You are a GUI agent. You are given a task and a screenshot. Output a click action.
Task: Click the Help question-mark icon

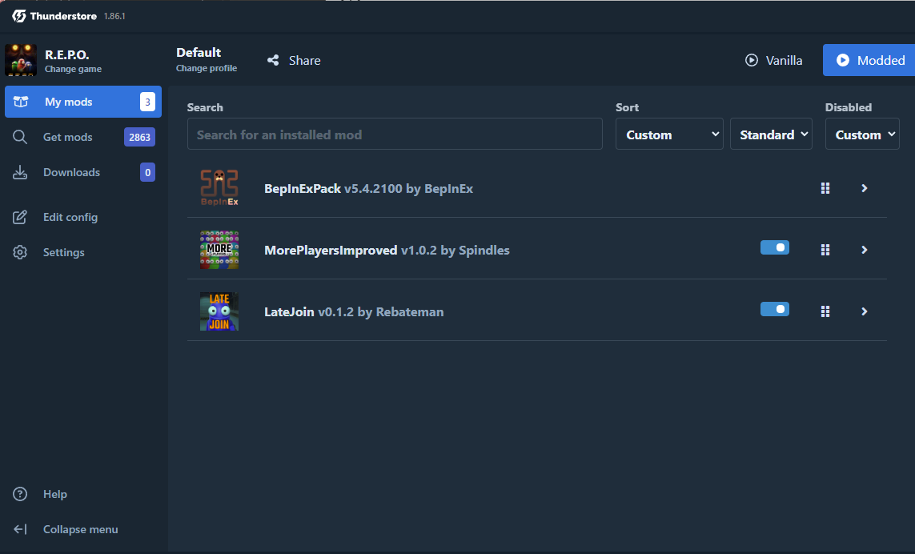pyautogui.click(x=20, y=494)
